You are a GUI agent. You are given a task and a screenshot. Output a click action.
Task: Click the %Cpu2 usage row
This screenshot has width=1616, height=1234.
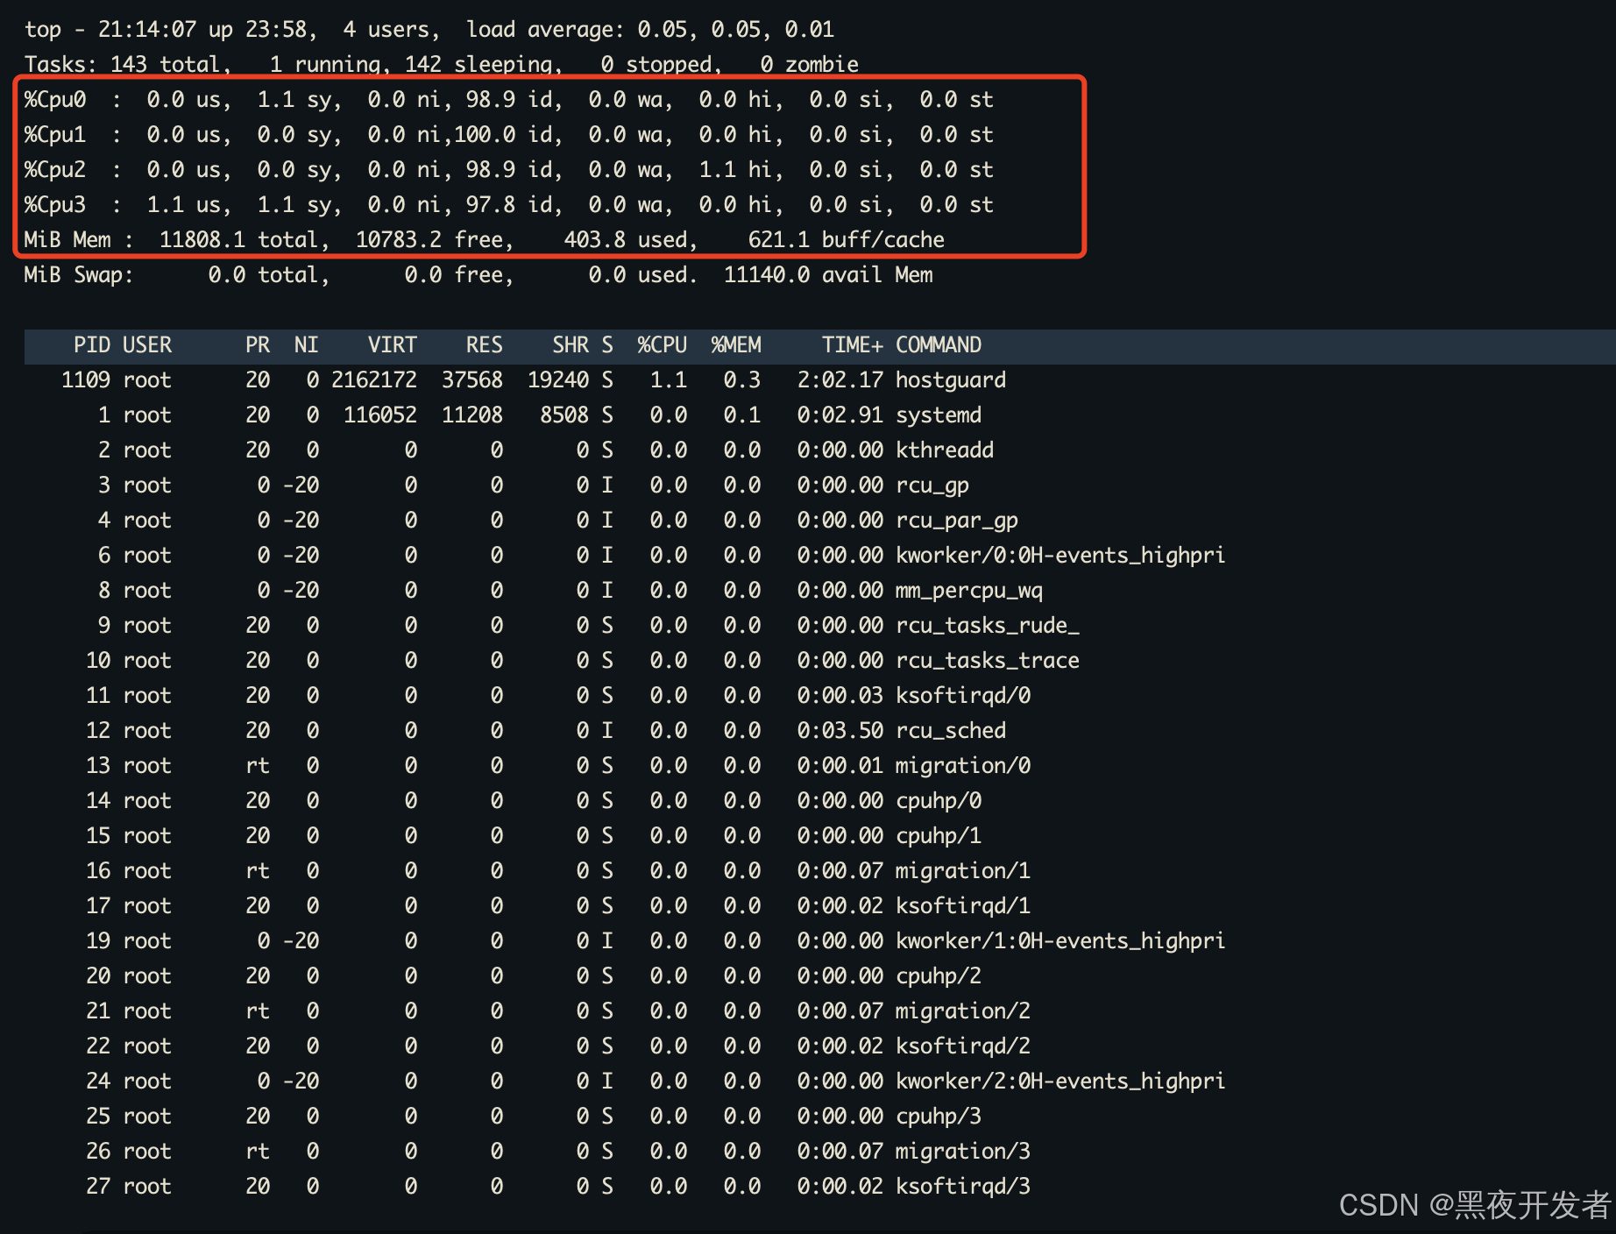pos(509,170)
